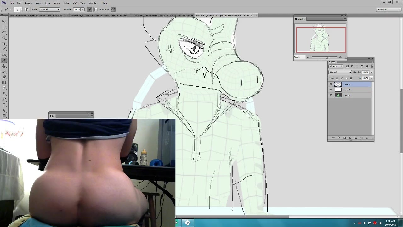This screenshot has height=227, width=403.
Task: Select the Move tool
Action: [4, 21]
